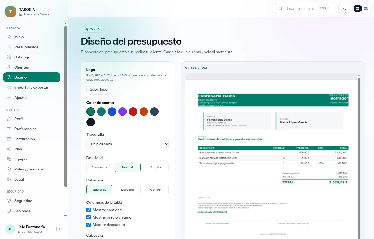Click the Preferencias sliders icon

tap(9, 129)
